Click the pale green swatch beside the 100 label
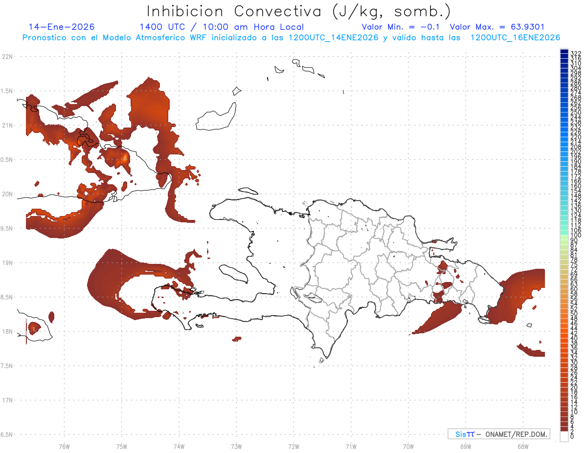The image size is (587, 453). (564, 237)
